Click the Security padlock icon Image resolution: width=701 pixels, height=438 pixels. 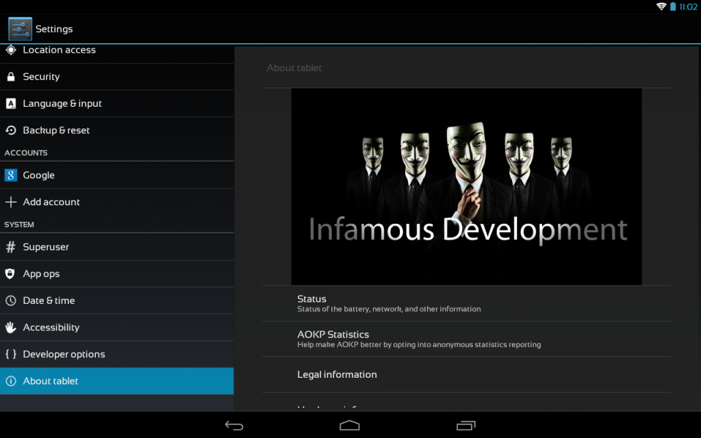(x=11, y=77)
